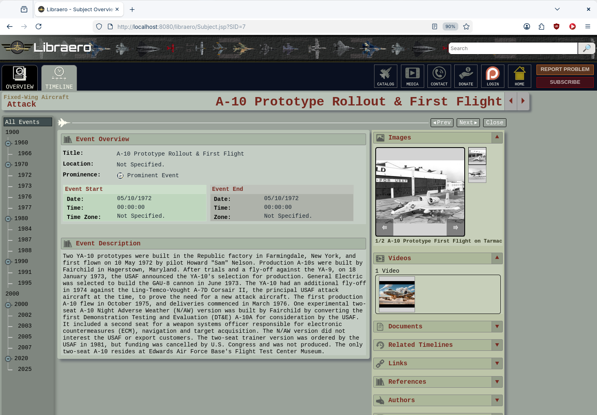Collapse the 1990 decade tree node
Screen dimensions: 597x415
coord(8,262)
